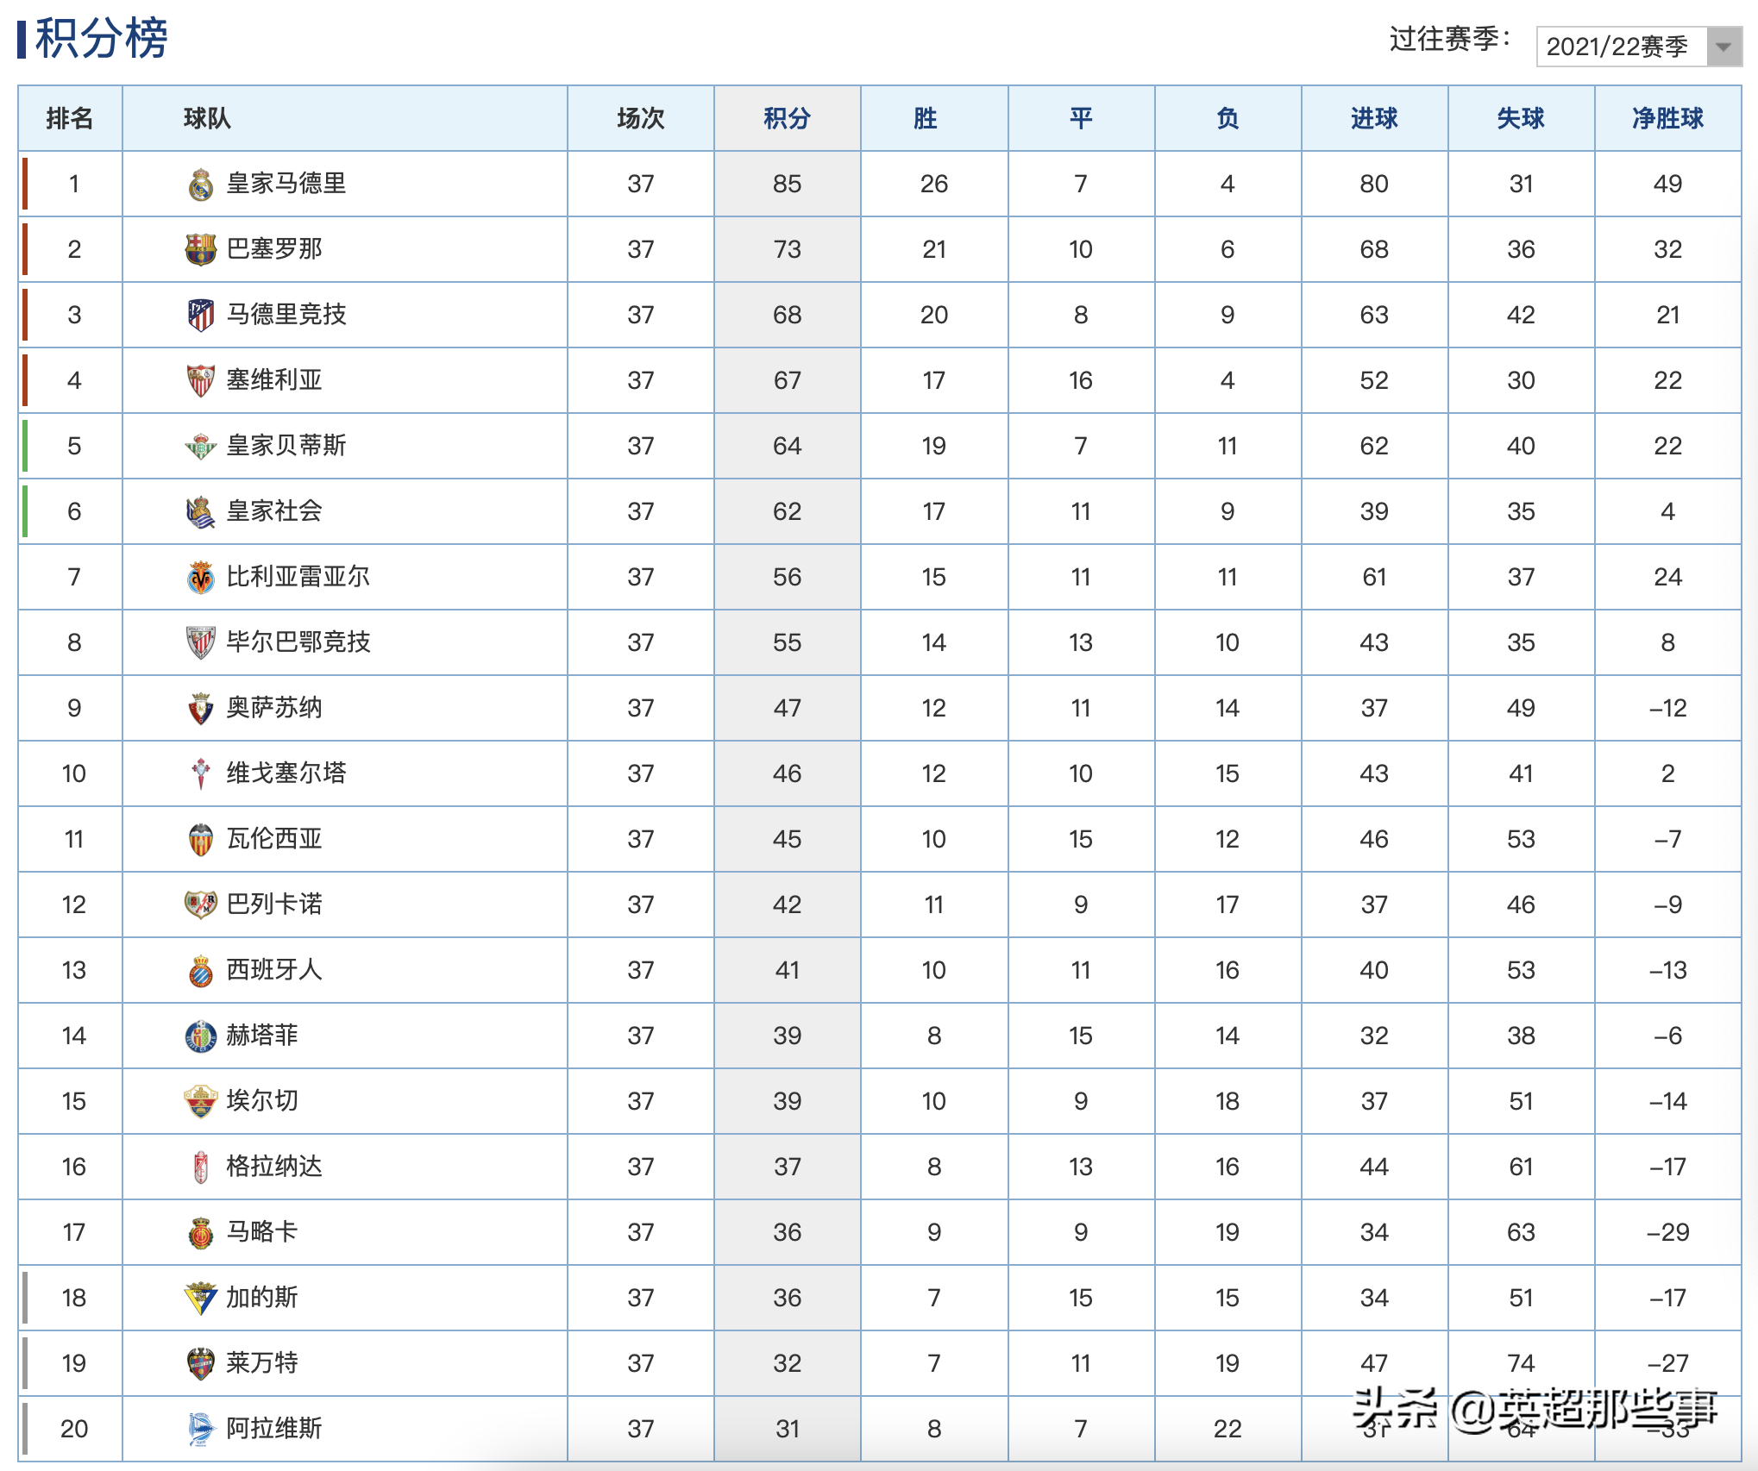
Task: Click the season dropdown arrow button
Action: coord(1723,47)
